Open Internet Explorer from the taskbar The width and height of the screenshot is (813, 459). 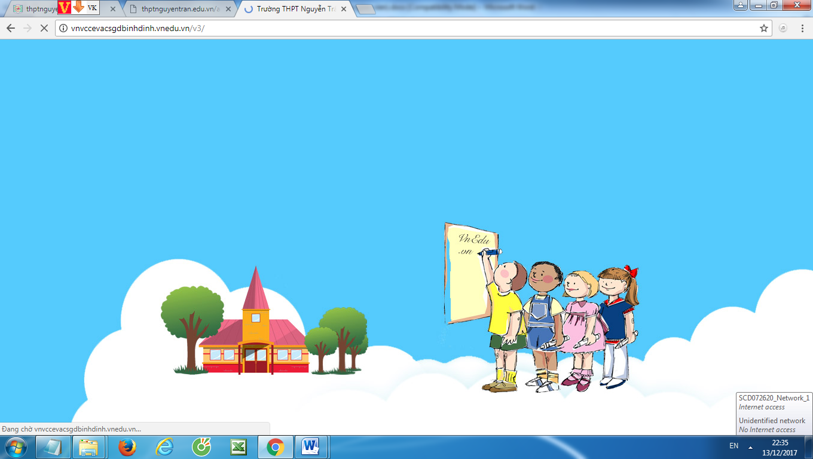pos(164,446)
